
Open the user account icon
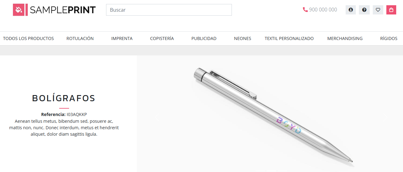click(351, 10)
